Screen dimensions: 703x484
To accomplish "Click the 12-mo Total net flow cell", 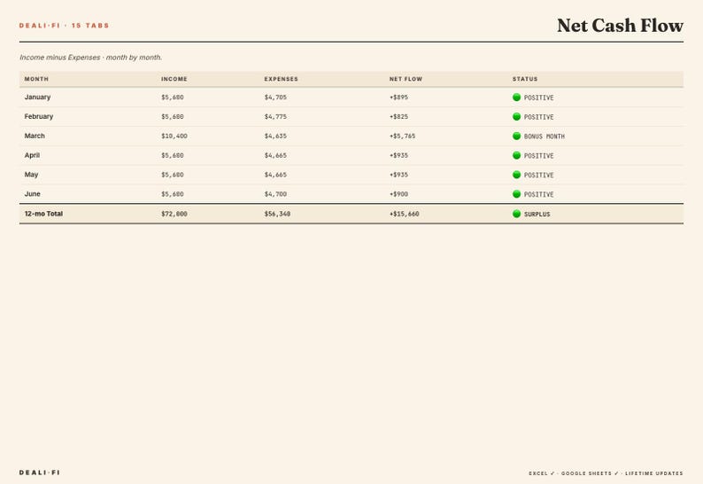I will pyautogui.click(x=404, y=214).
